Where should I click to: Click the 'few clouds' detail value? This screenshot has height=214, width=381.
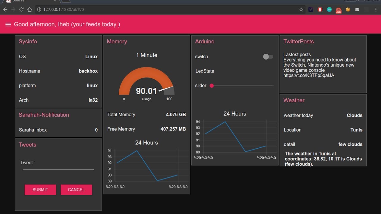coord(350,144)
